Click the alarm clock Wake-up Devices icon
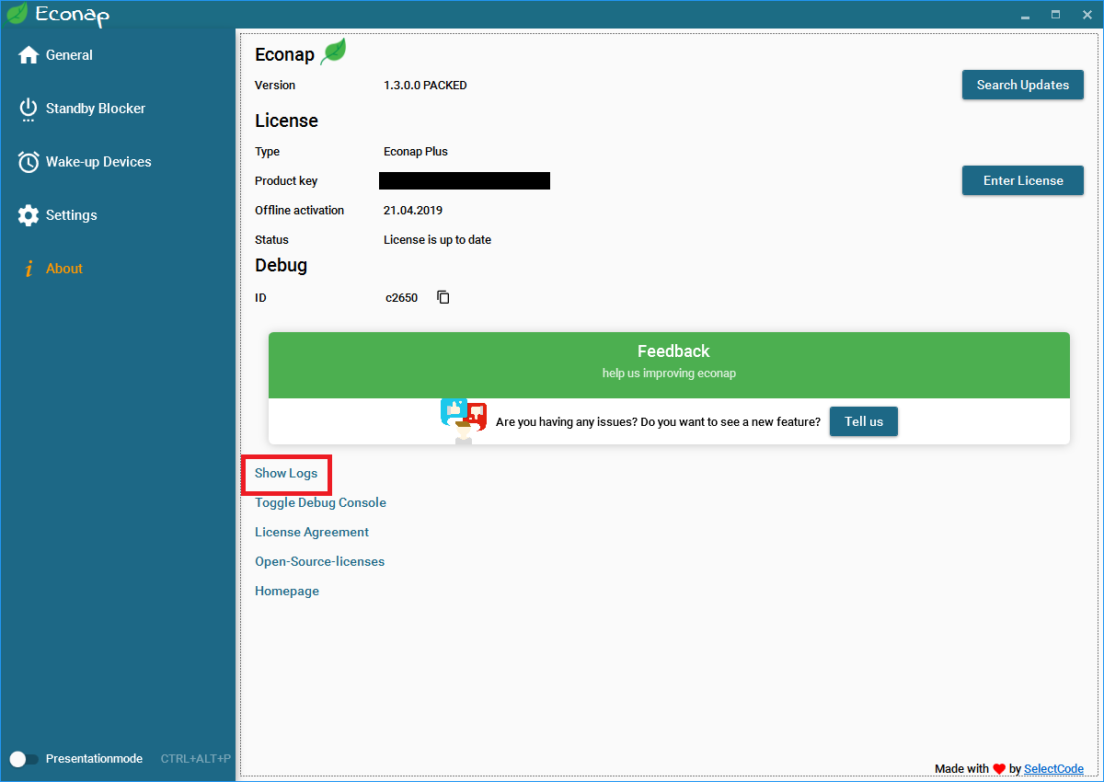The width and height of the screenshot is (1104, 782). (29, 162)
